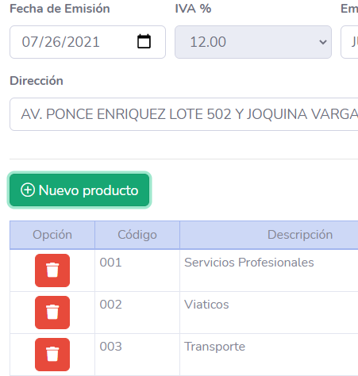358x376 pixels.
Task: Select the code cell 003
Action: click(137, 355)
